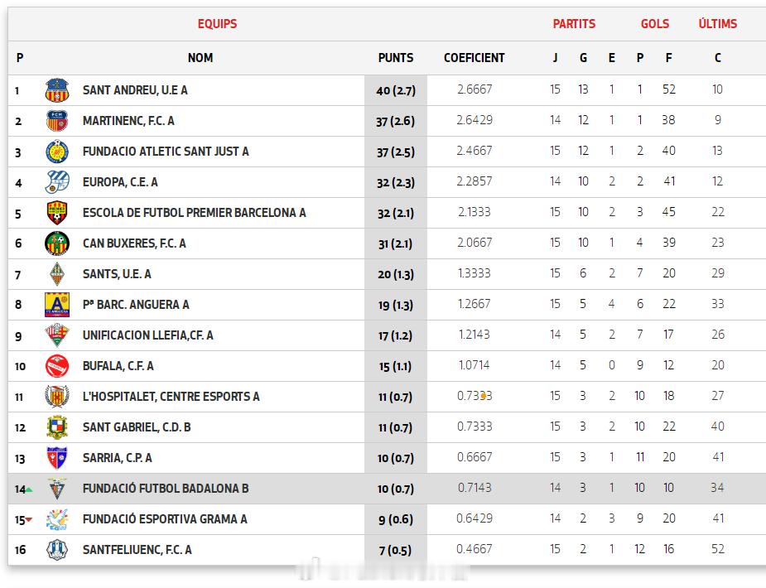Open FUNDACIÓ ESPORTIVA GRAMA A link
Viewport: 766px width, 588px height.
(x=165, y=519)
